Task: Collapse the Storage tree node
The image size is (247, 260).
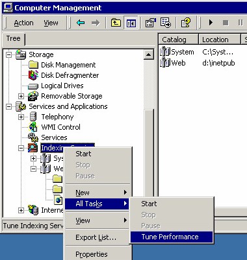Action: click(8, 54)
